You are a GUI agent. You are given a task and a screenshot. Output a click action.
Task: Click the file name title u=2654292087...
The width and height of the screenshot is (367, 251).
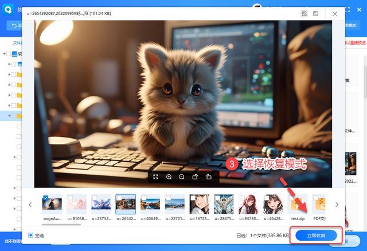point(69,14)
